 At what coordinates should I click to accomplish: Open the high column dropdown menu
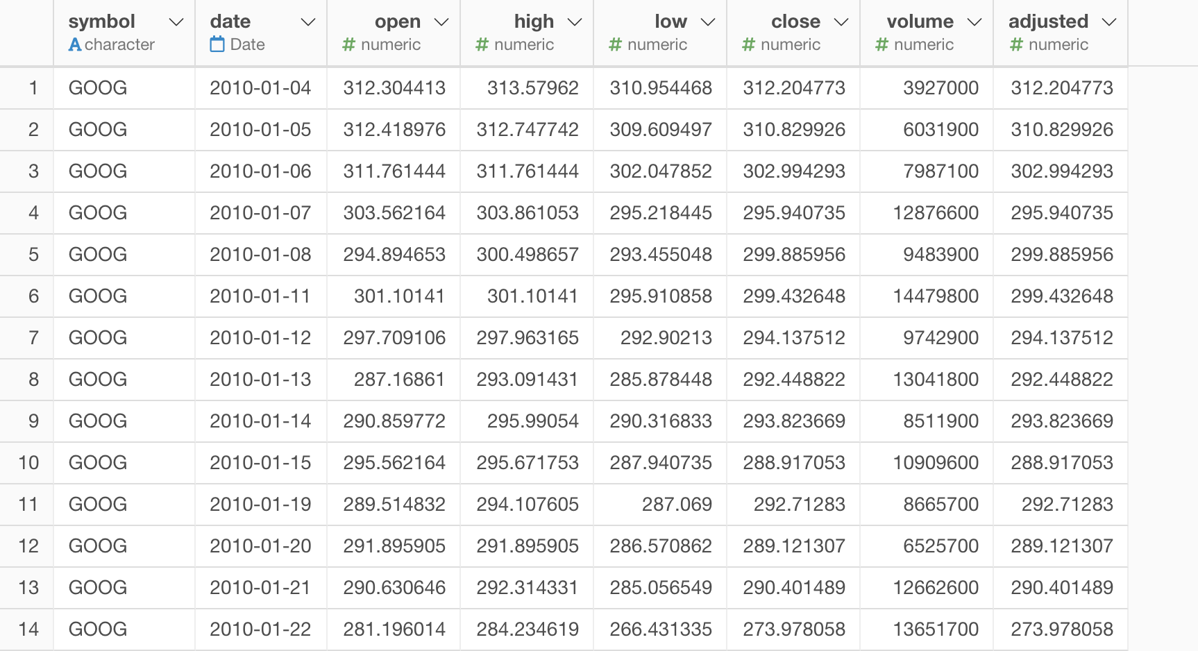coord(575,22)
